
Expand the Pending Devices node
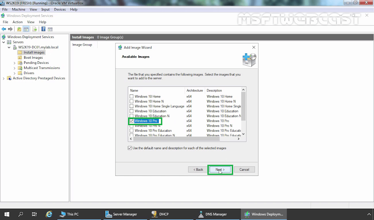tap(15, 63)
